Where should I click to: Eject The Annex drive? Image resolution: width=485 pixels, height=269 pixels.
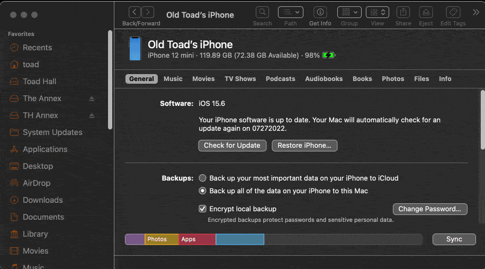[92, 98]
